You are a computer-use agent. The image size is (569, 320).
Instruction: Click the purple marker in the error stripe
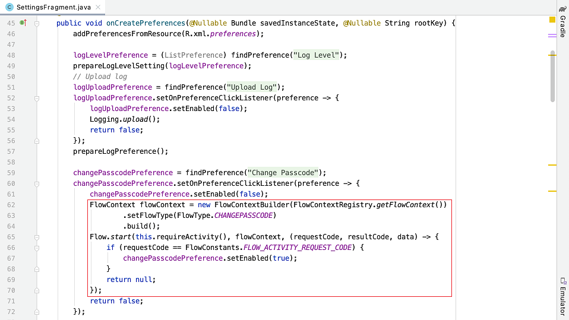pyautogui.click(x=552, y=36)
